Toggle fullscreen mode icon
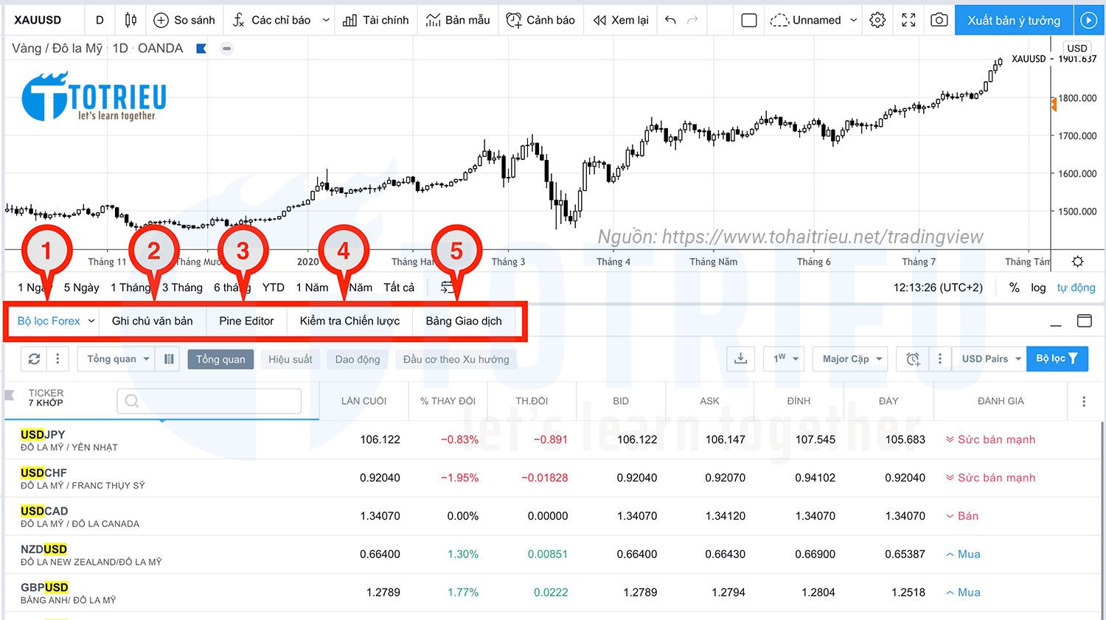This screenshot has width=1106, height=620. (908, 20)
